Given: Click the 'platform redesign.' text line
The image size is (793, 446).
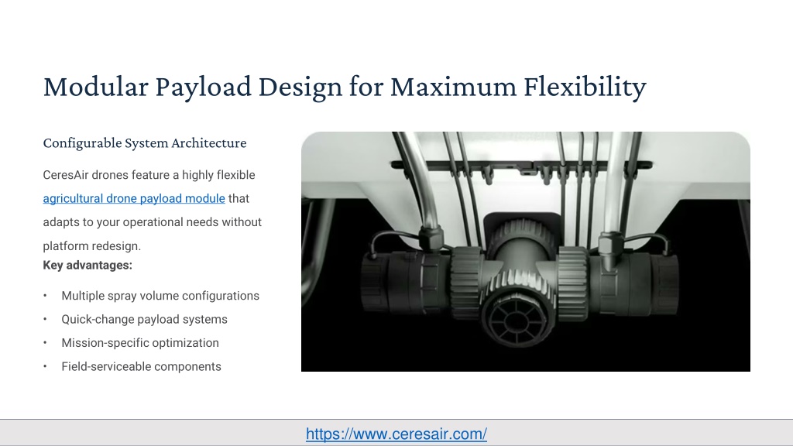Looking at the screenshot, I should (x=92, y=246).
